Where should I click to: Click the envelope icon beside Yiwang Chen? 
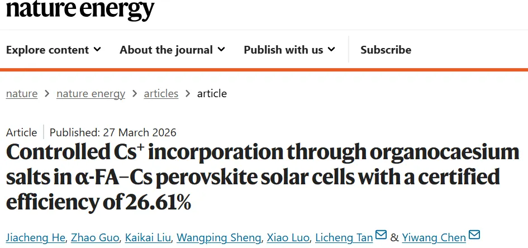pyautogui.click(x=474, y=235)
